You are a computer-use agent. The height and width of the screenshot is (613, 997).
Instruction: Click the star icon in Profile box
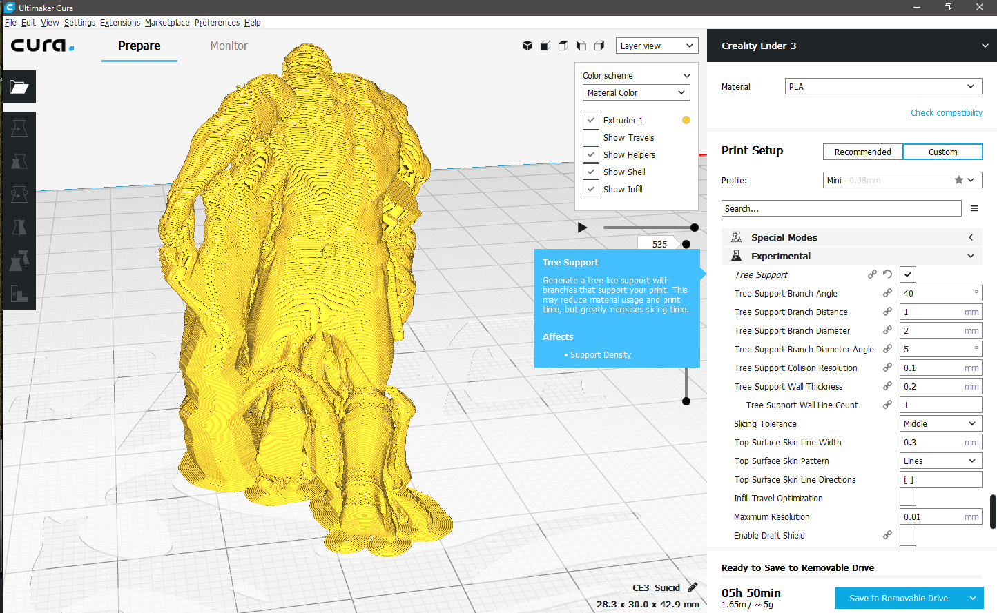coord(959,180)
